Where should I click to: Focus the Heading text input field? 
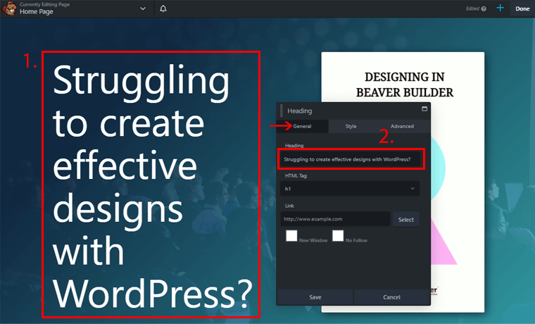point(350,159)
